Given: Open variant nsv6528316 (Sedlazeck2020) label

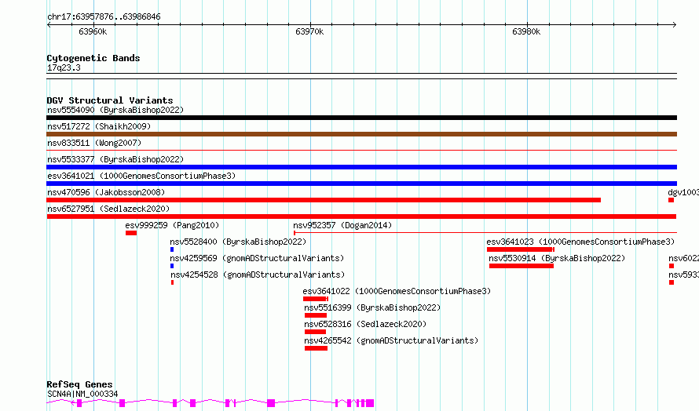Looking at the screenshot, I should (x=365, y=324).
